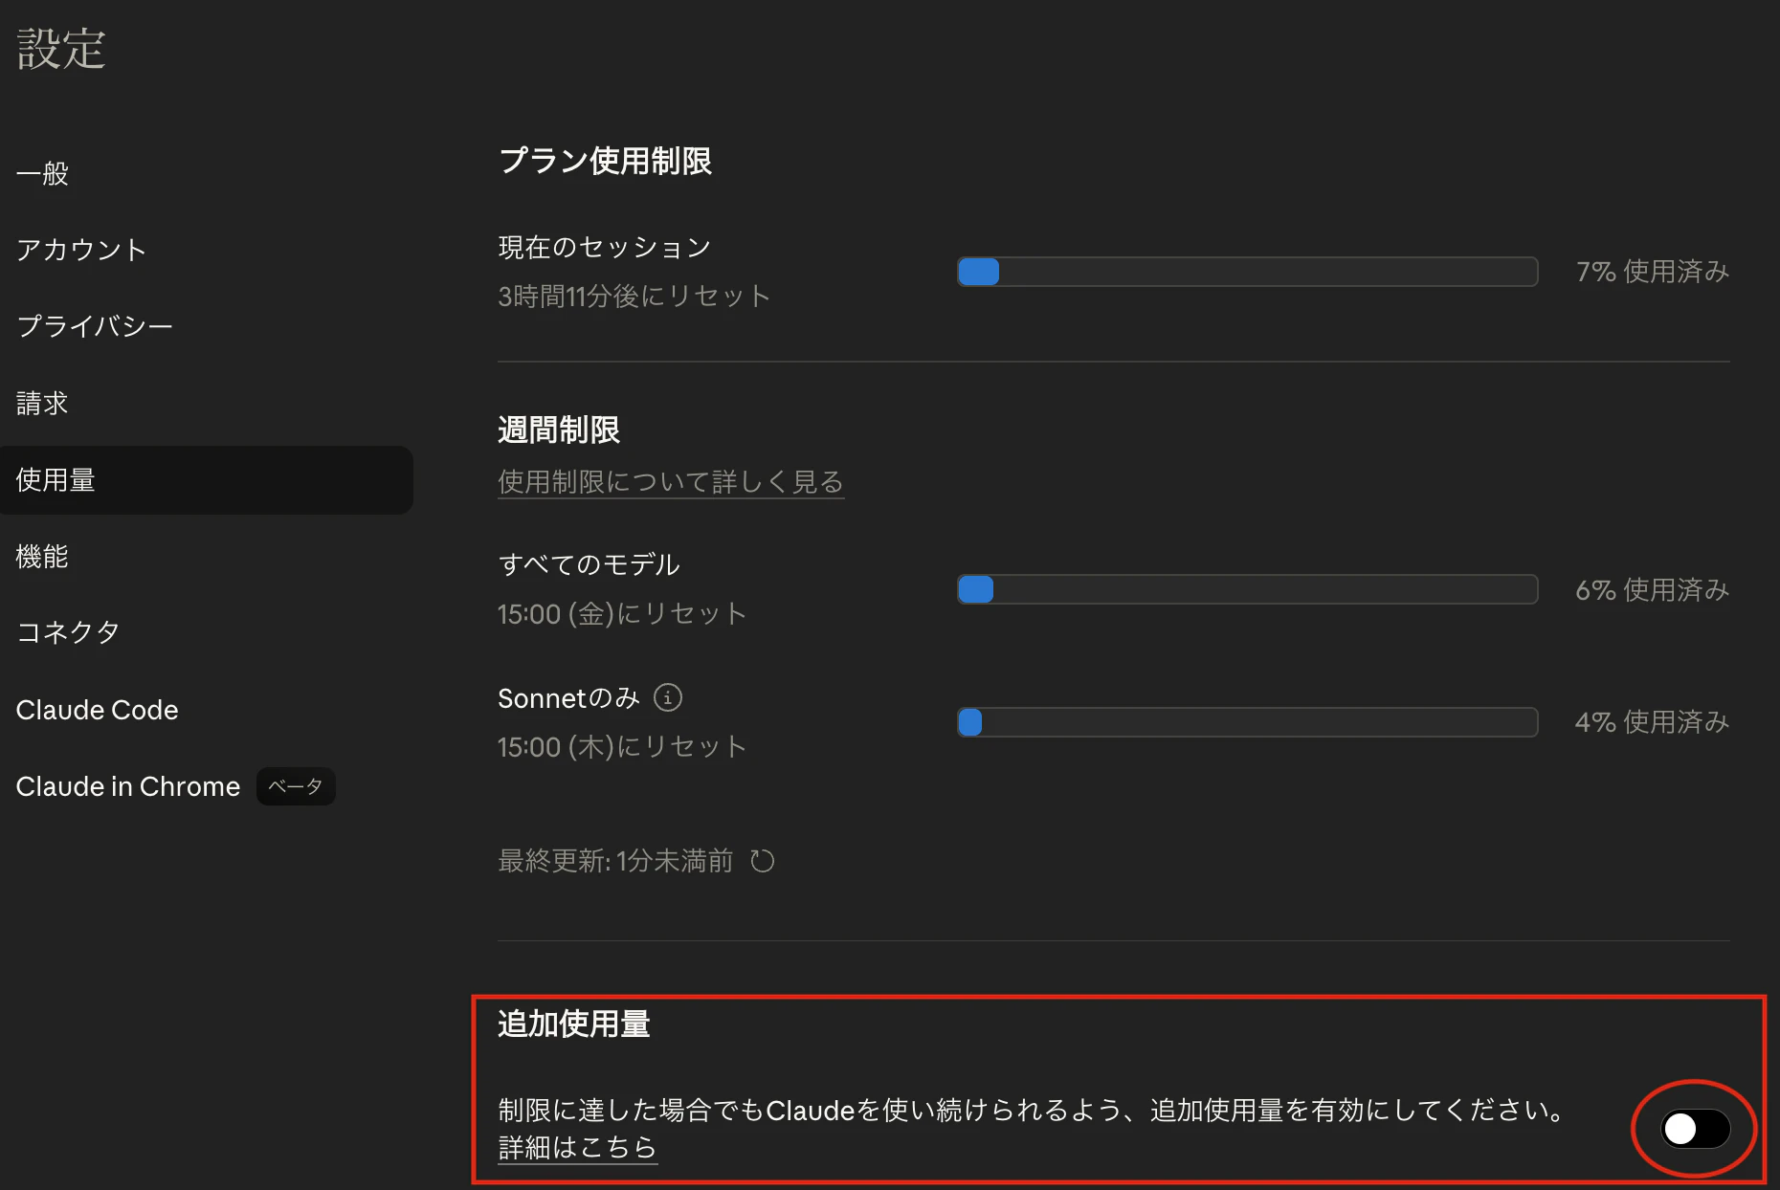This screenshot has height=1190, width=1780.
Task: Click the 15:00 (木)にリセット text
Action: (x=622, y=747)
